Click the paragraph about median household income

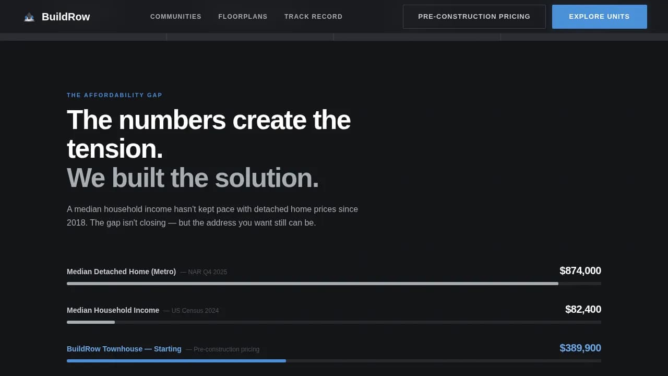click(212, 216)
